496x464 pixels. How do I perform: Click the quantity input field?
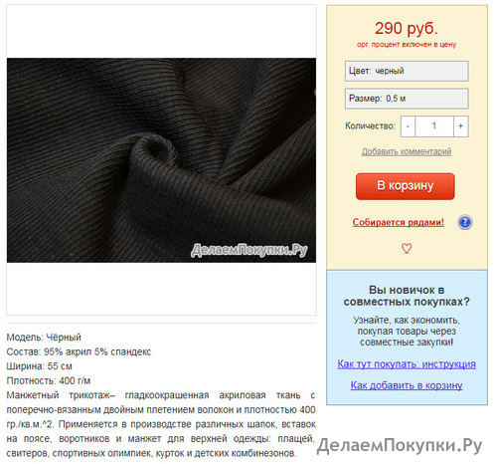(433, 126)
